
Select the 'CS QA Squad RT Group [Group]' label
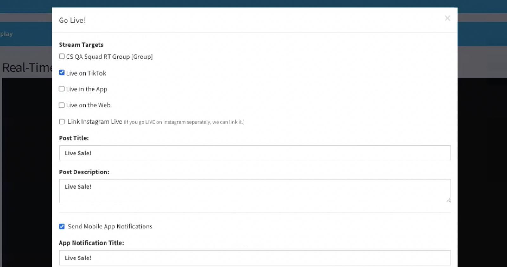pyautogui.click(x=109, y=57)
